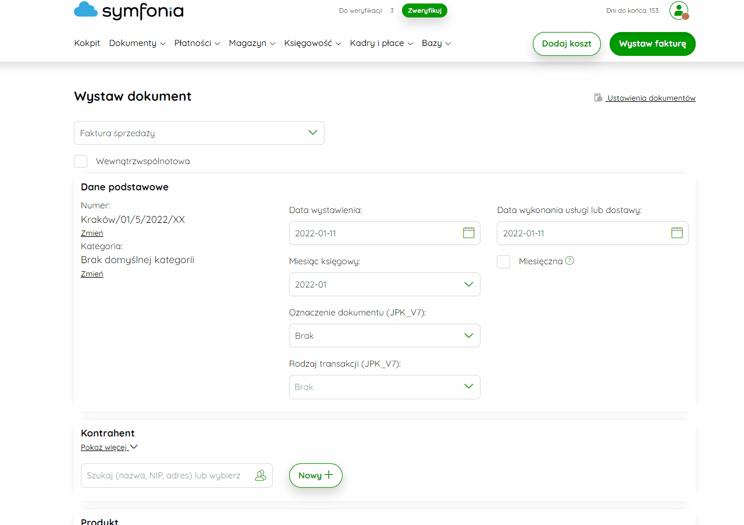Click the Kraków/01/5/2022/XX document number
744x525 pixels.
pos(133,219)
